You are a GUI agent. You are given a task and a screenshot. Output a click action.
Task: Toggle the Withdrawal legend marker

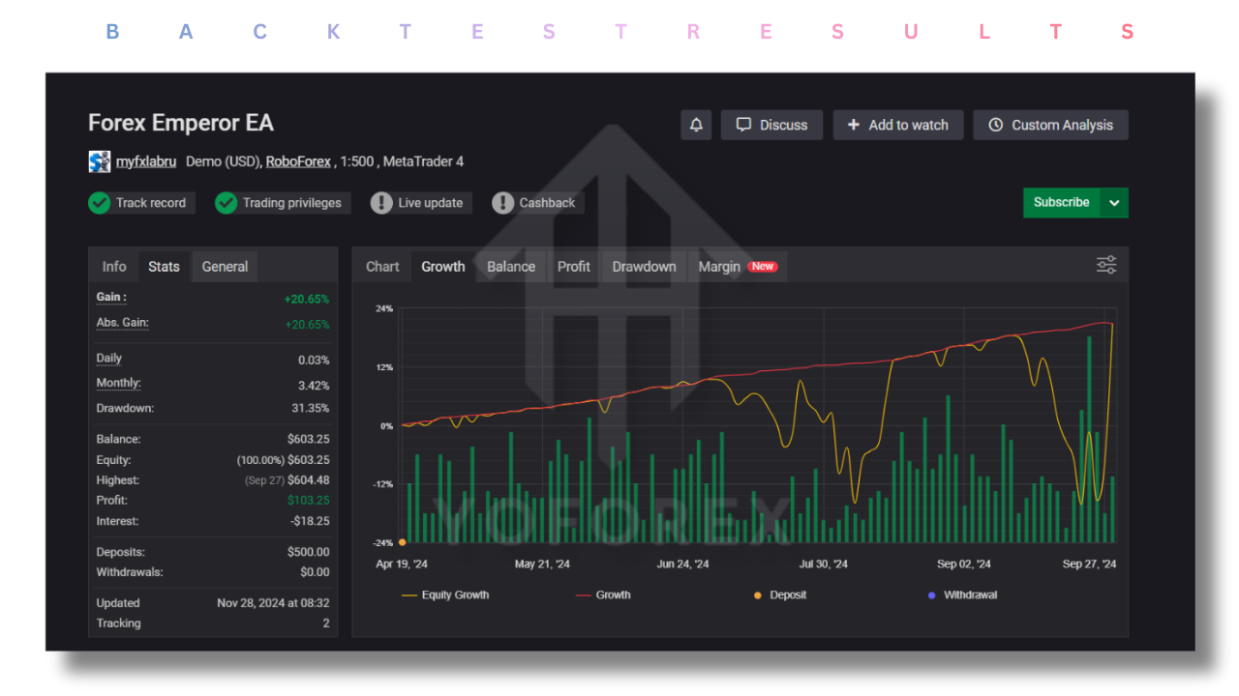point(929,594)
